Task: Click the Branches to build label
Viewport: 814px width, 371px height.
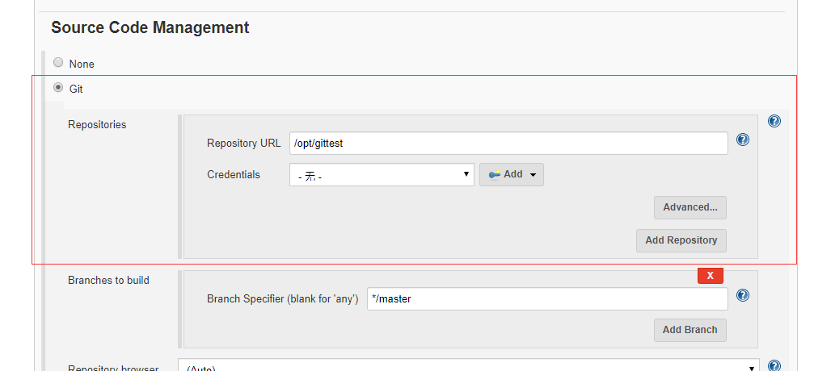Action: (x=108, y=281)
